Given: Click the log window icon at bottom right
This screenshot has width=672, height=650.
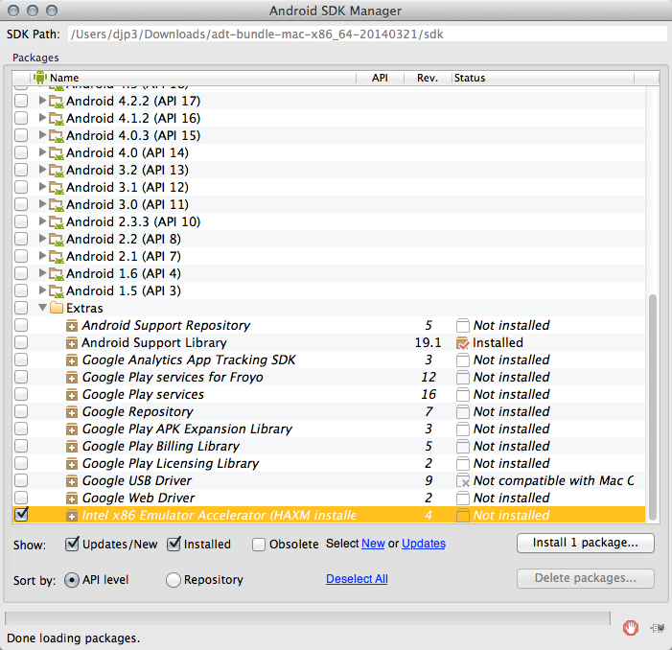Looking at the screenshot, I should [657, 628].
